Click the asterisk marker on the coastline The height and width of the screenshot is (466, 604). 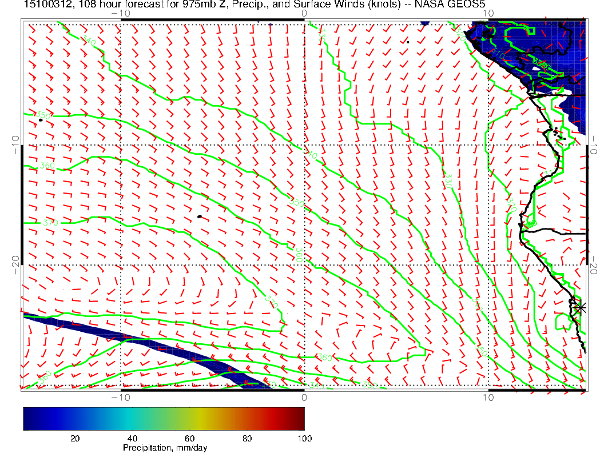581,308
